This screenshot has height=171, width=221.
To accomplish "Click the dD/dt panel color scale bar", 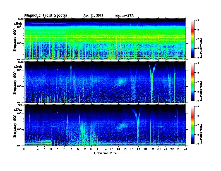I will pyautogui.click(x=193, y=82).
